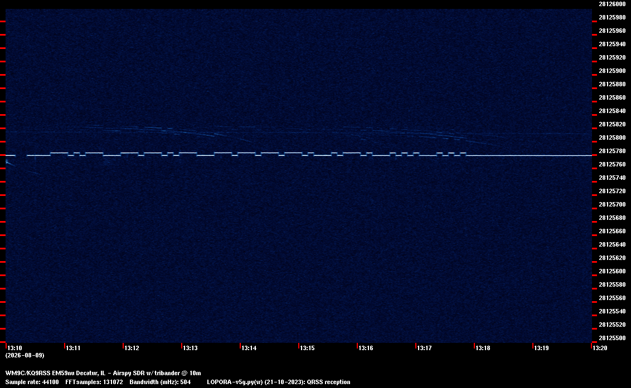Click the 28125800 frequency label
631x388 pixels.
(x=612, y=137)
